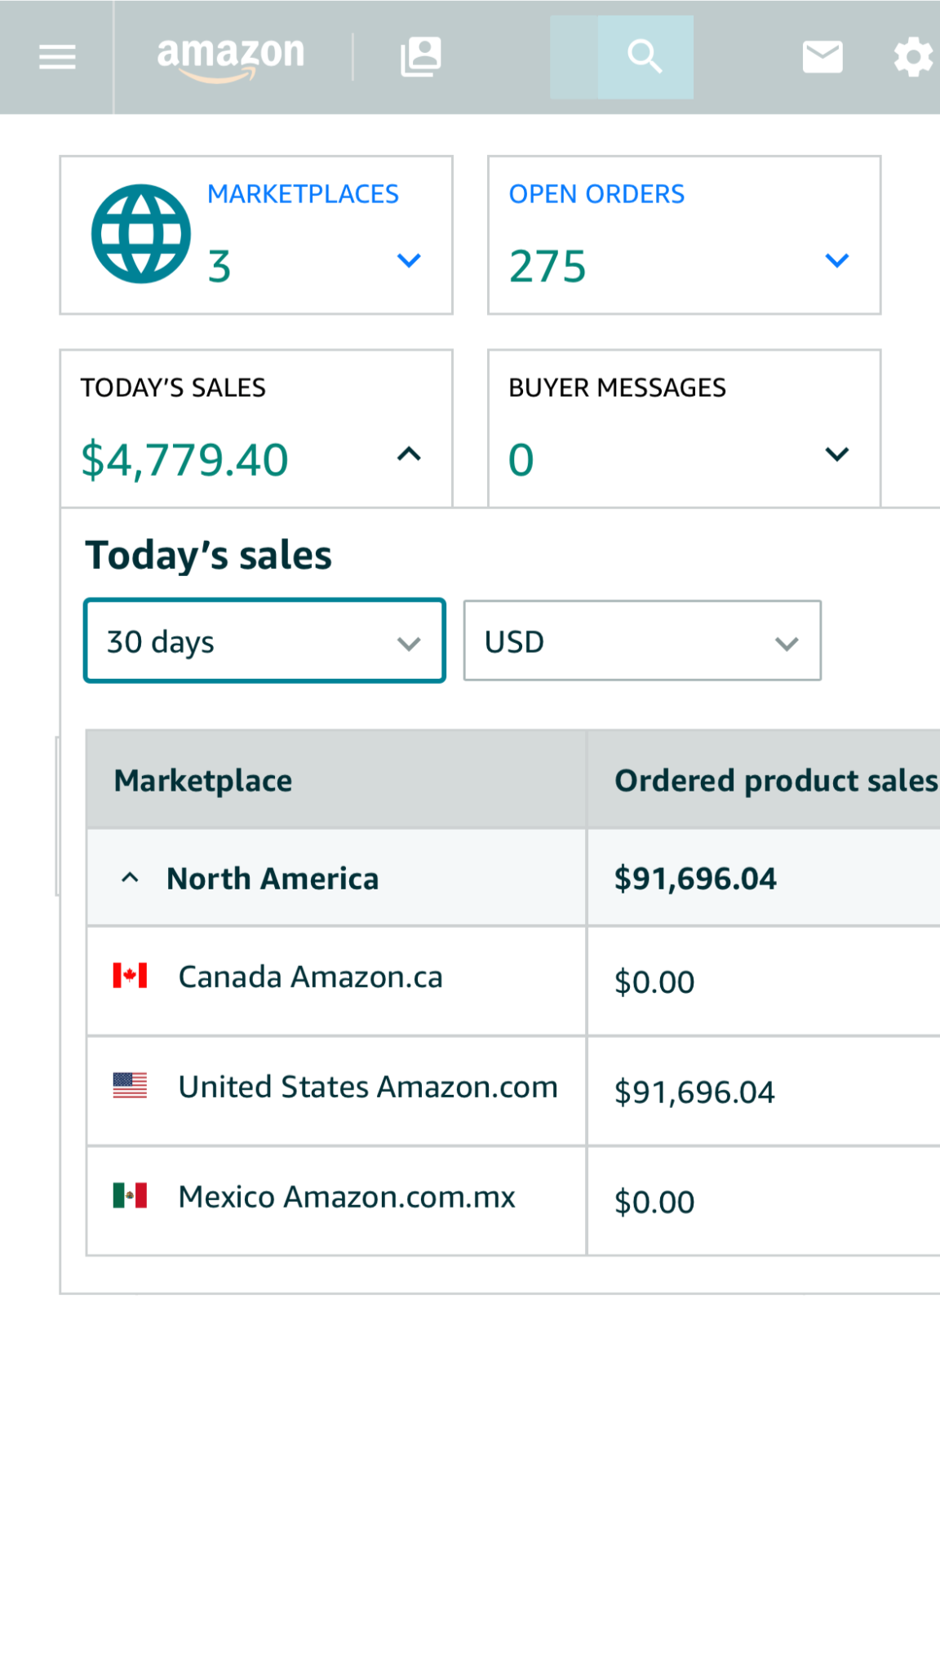Collapse the North America row

point(130,879)
